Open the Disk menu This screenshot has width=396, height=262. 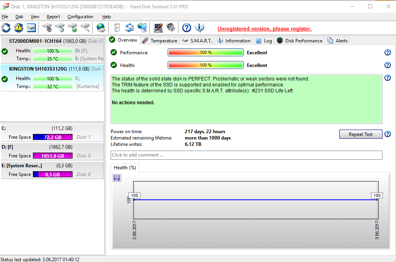[x=19, y=17]
